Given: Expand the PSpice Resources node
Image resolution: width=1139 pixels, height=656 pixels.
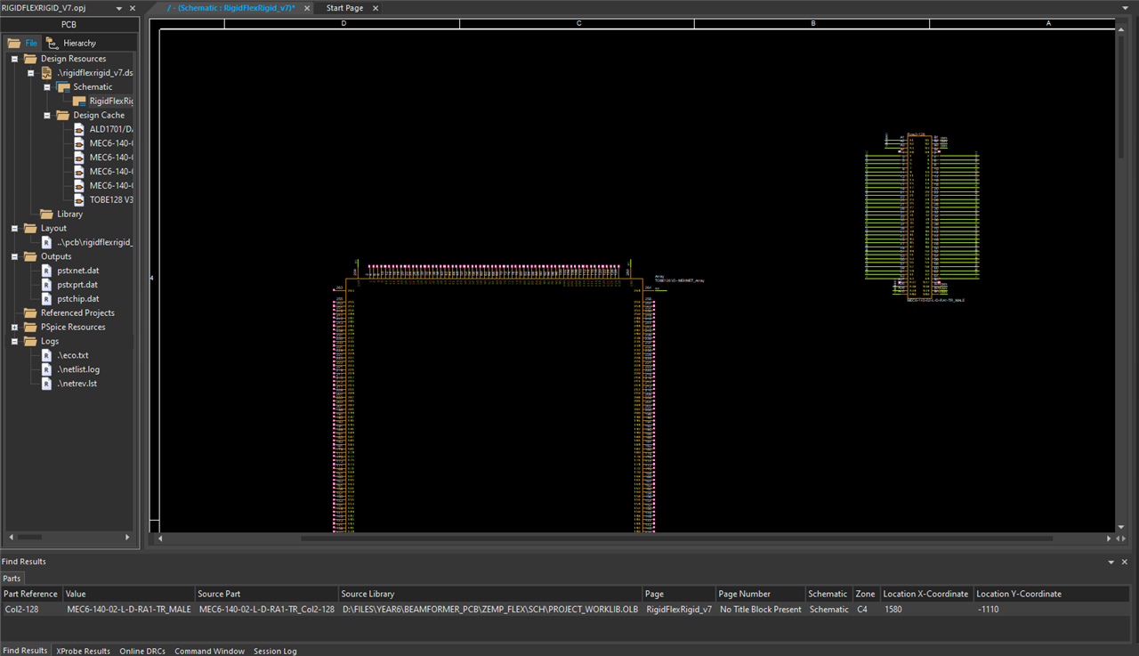Looking at the screenshot, I should point(14,327).
